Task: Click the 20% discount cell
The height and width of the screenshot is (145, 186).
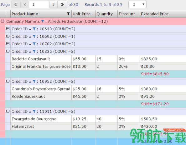Action: click(x=129, y=66)
